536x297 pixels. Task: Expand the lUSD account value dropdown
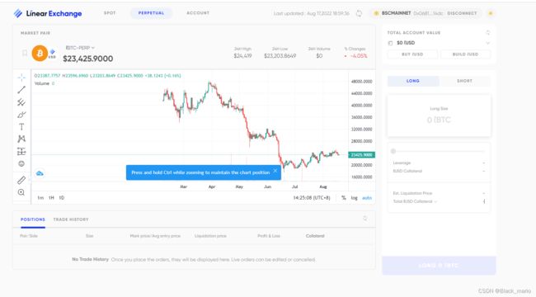(x=488, y=43)
